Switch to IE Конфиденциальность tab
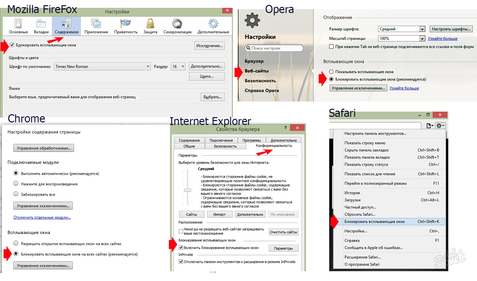Image resolution: width=477 pixels, height=281 pixels. pyautogui.click(x=274, y=146)
